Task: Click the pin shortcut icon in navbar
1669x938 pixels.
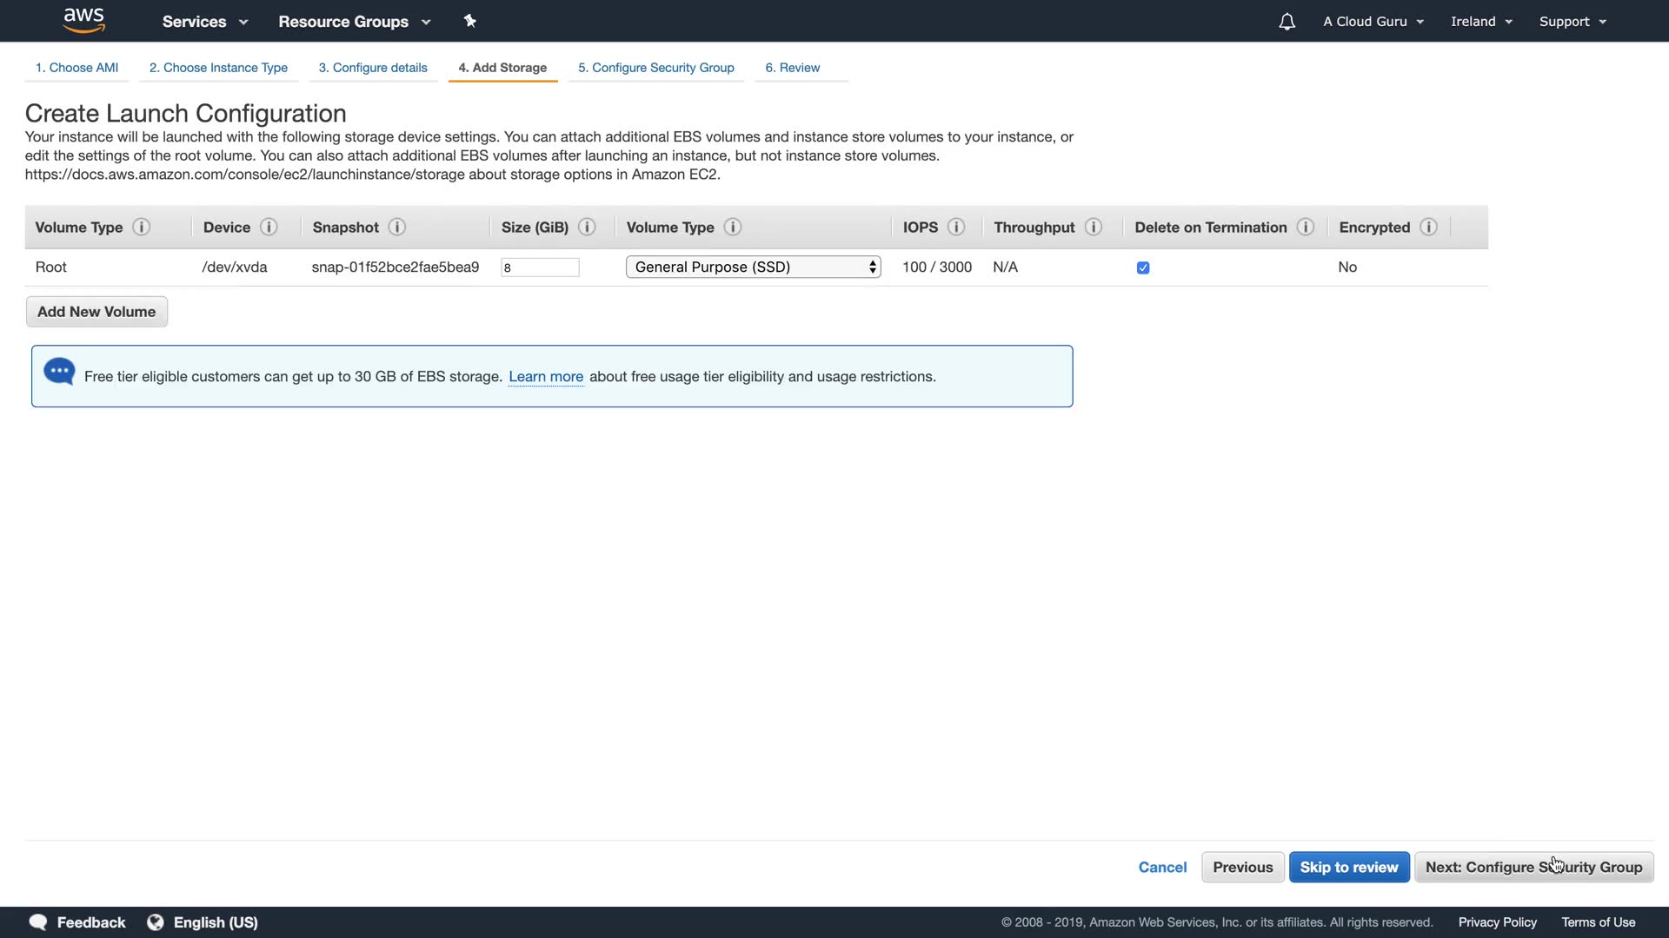Action: coord(470,21)
